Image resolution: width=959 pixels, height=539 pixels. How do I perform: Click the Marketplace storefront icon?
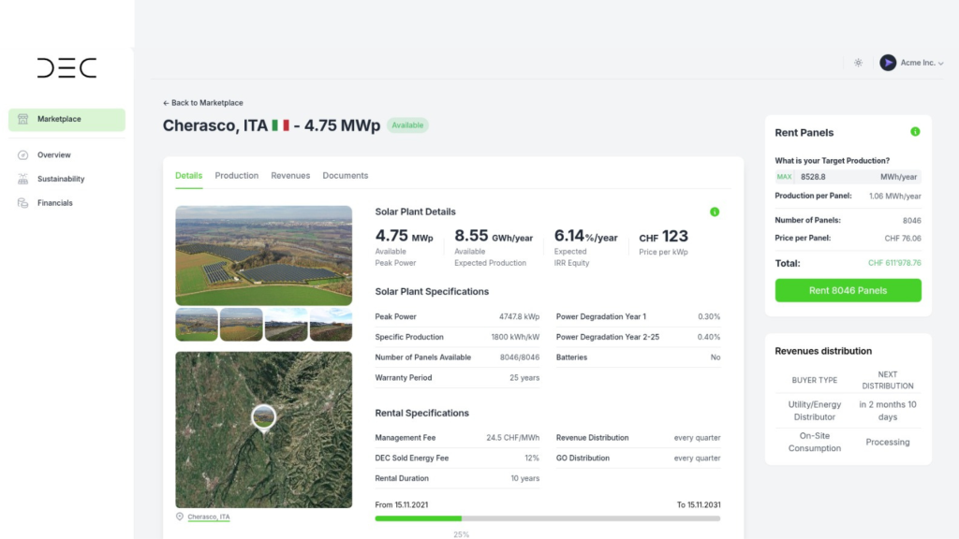(x=23, y=120)
